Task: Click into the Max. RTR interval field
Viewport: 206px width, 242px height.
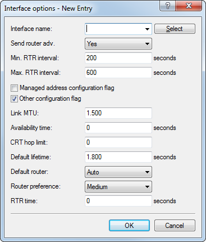Action: (x=118, y=73)
